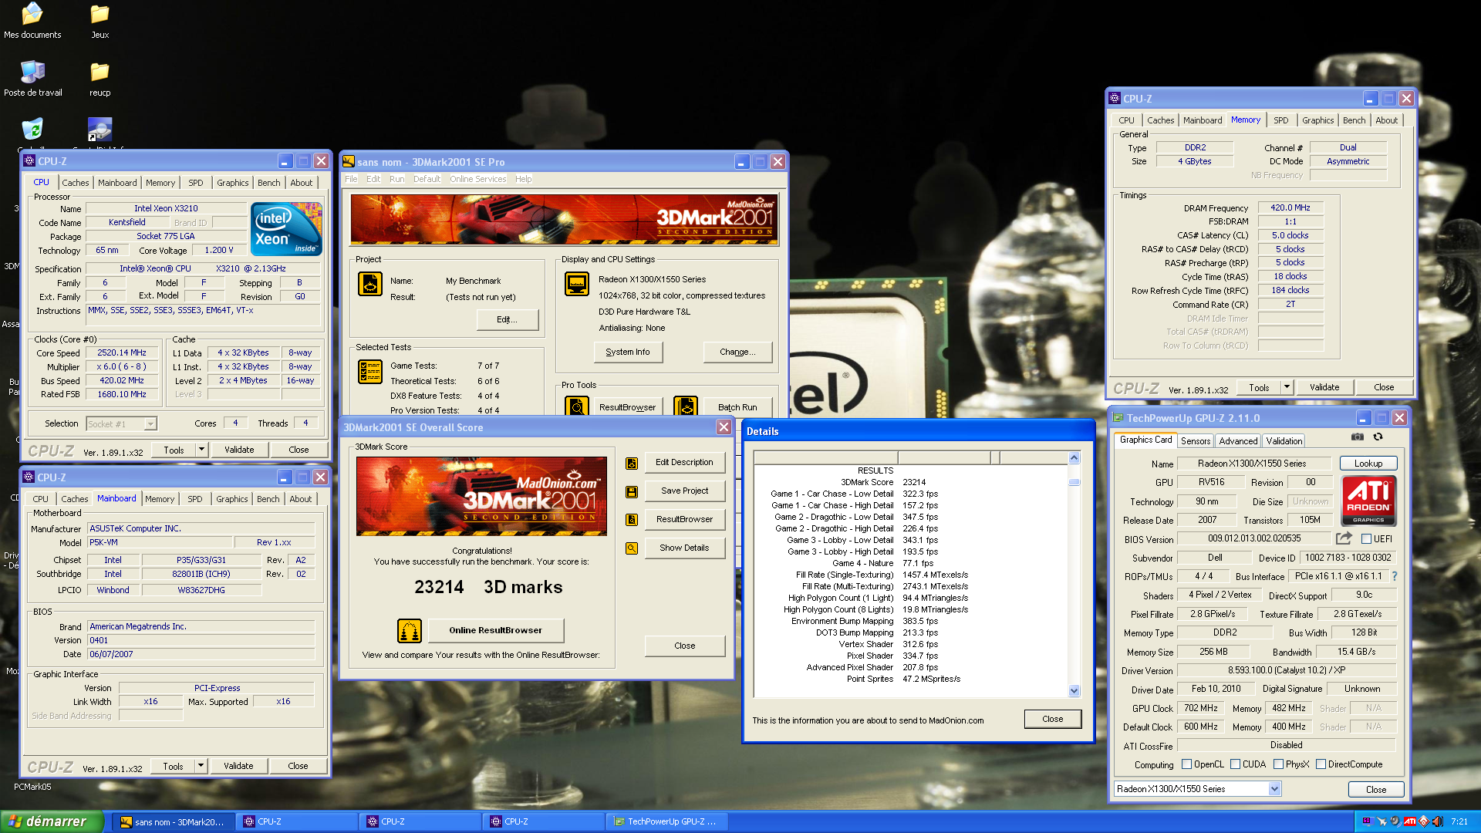Click the Save Project floppy icon
The width and height of the screenshot is (1481, 833).
632,492
